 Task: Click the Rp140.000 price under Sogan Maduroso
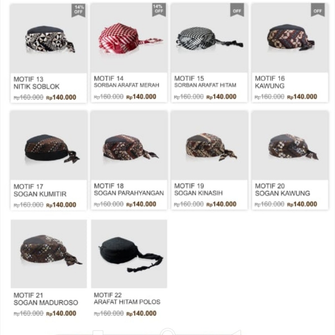pos(61,314)
